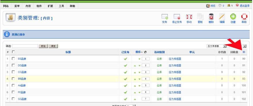
Task: Open the 内容 menu
Action: 28,6
